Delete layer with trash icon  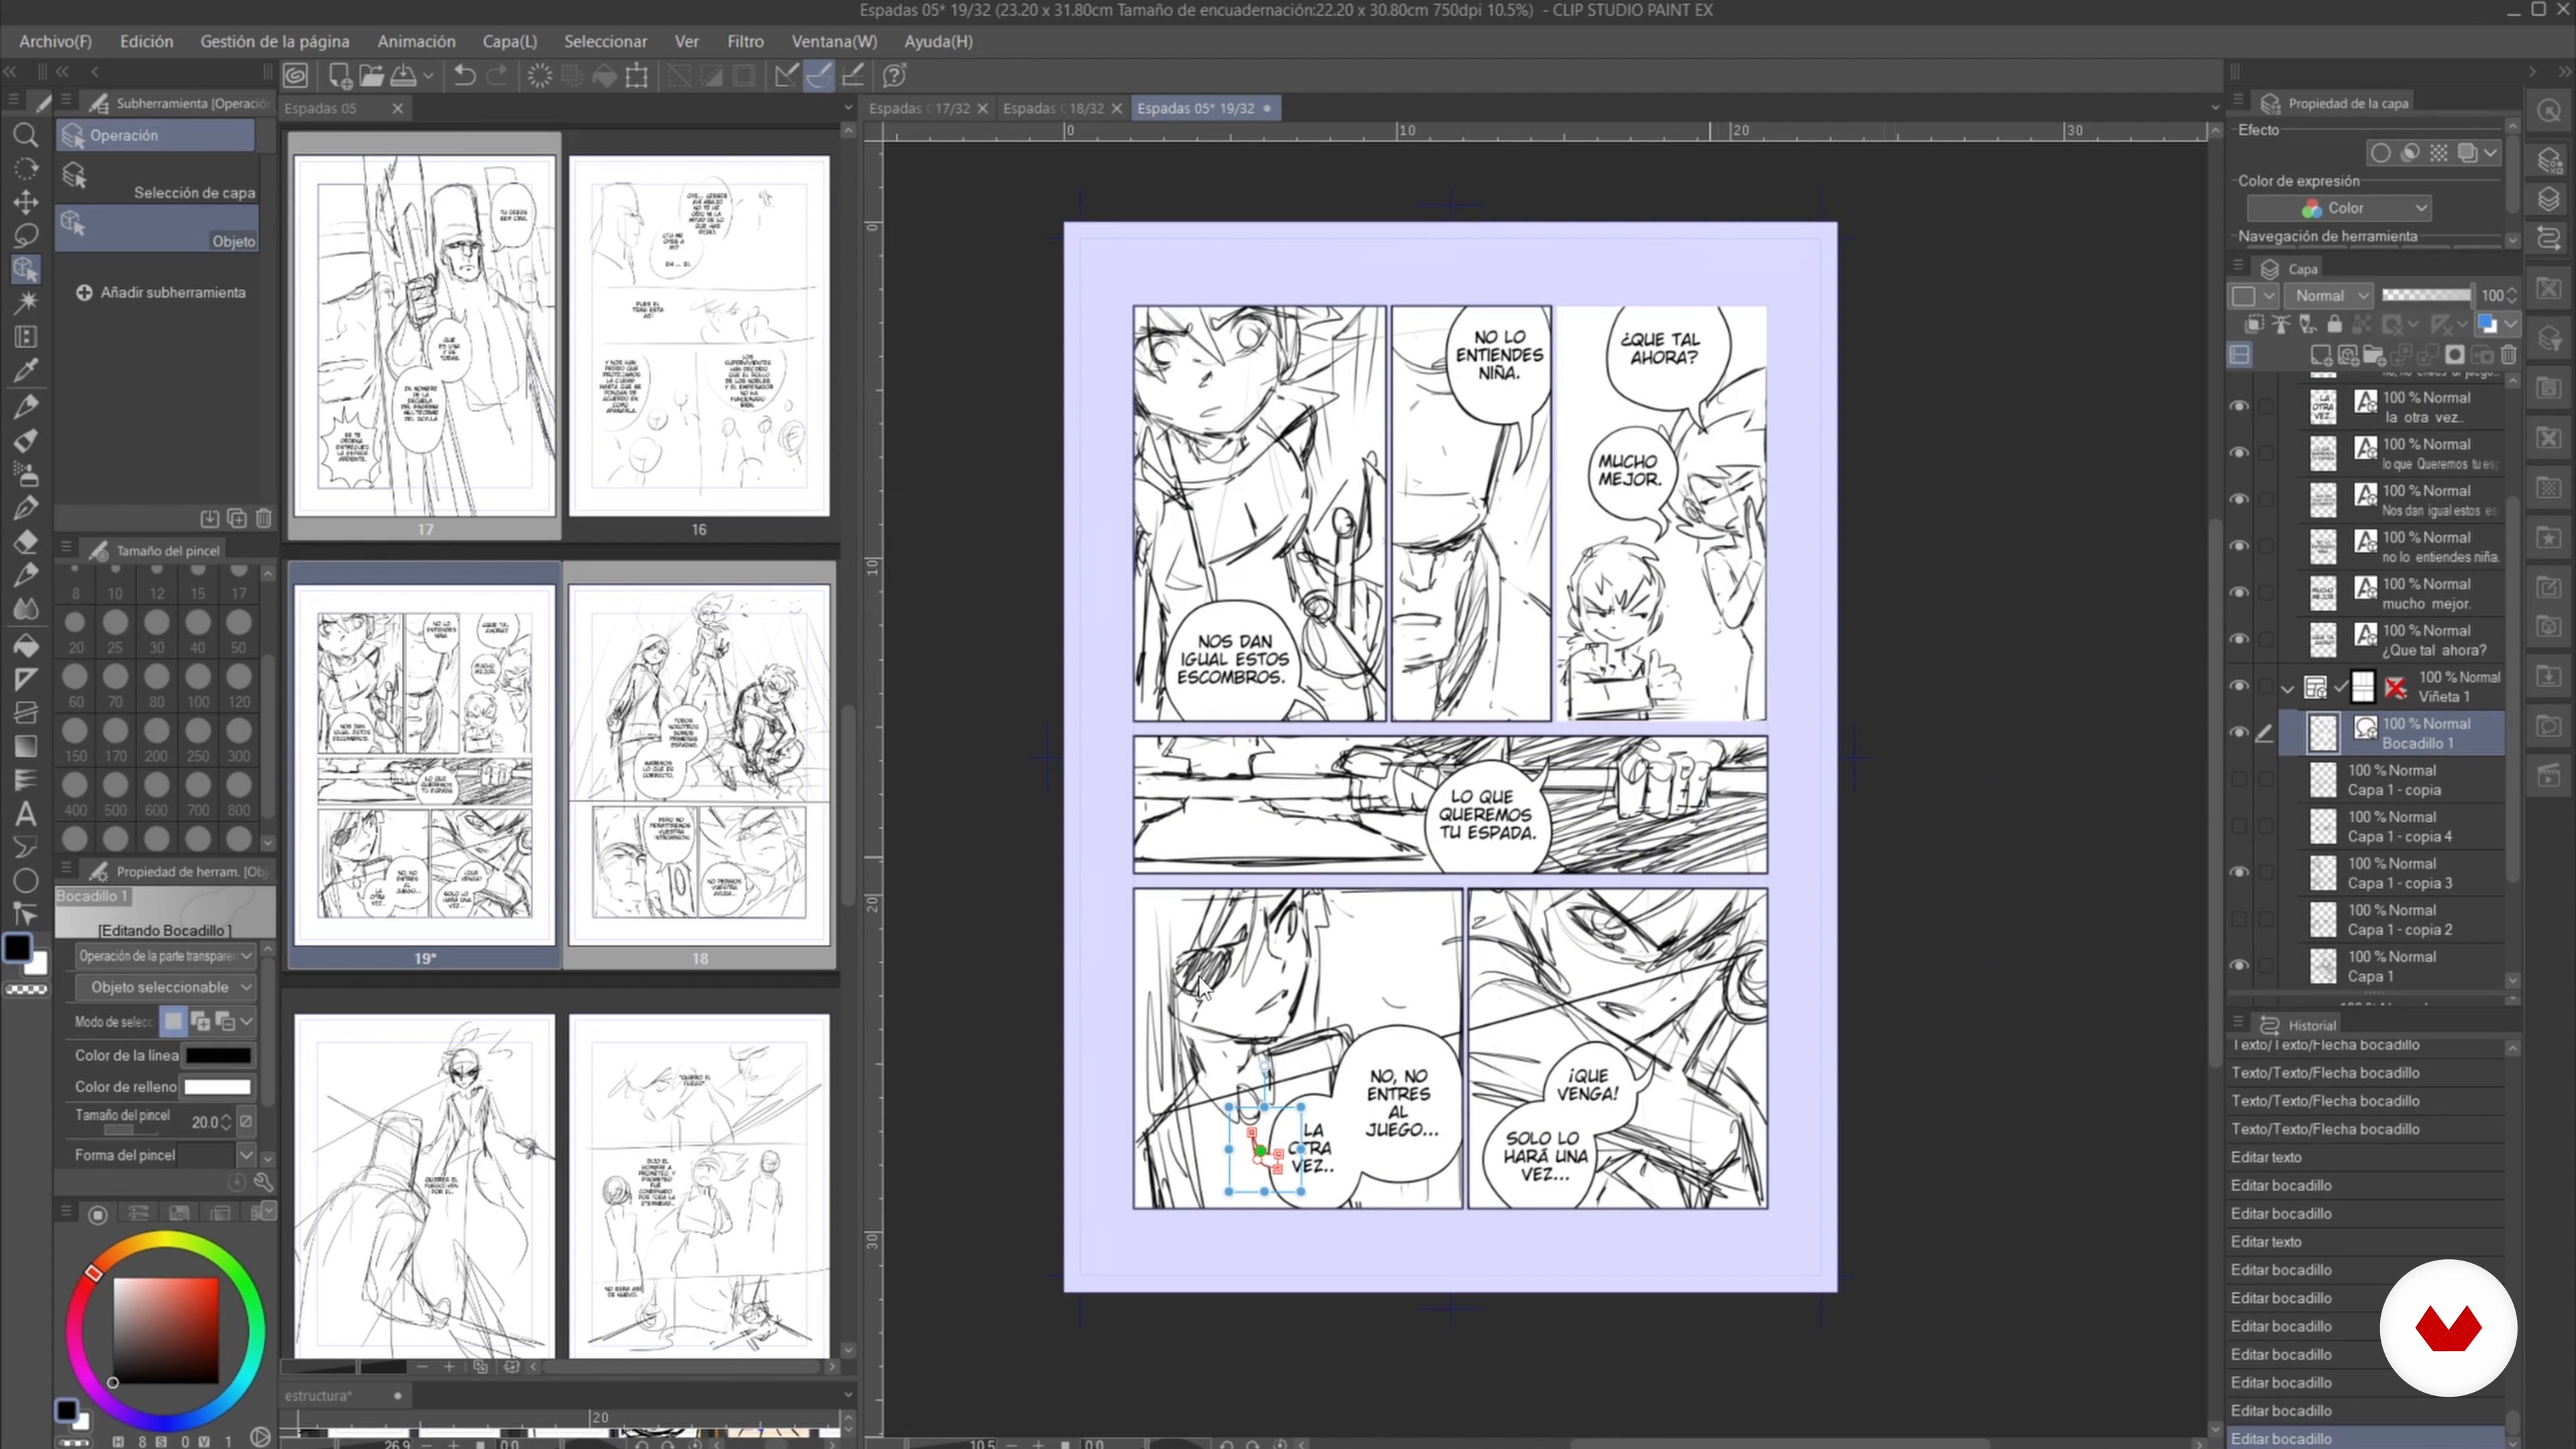2508,355
